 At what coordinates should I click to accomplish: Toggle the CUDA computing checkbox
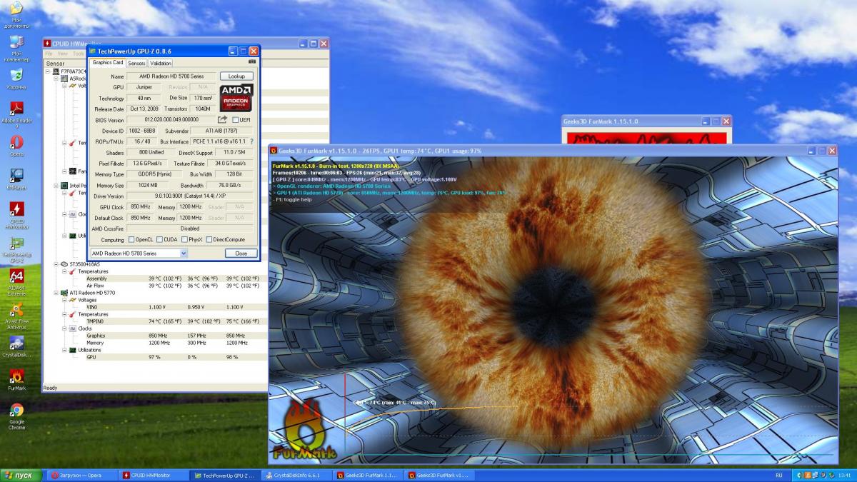(159, 240)
